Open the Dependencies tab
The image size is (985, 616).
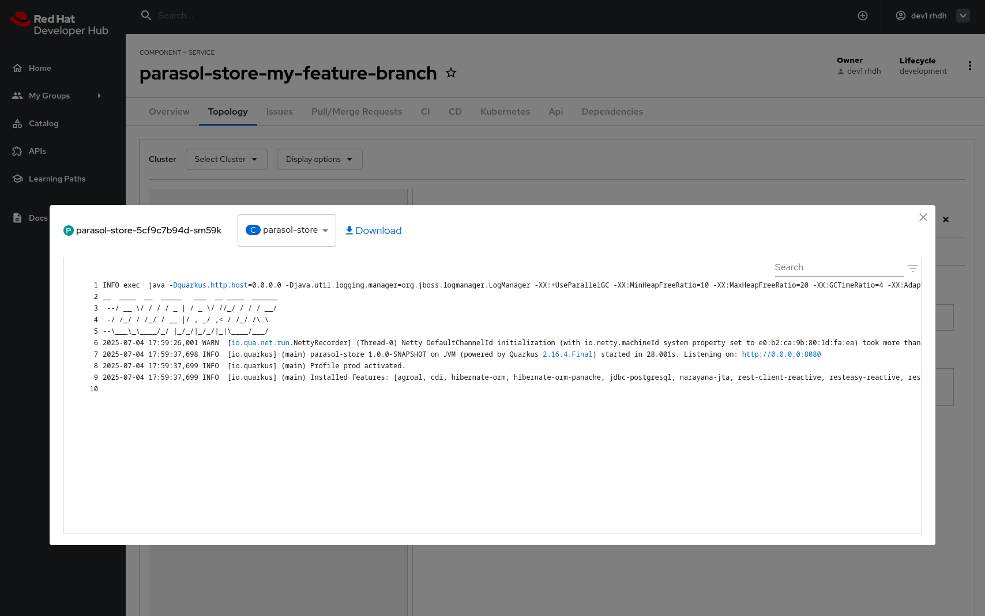[x=612, y=112]
